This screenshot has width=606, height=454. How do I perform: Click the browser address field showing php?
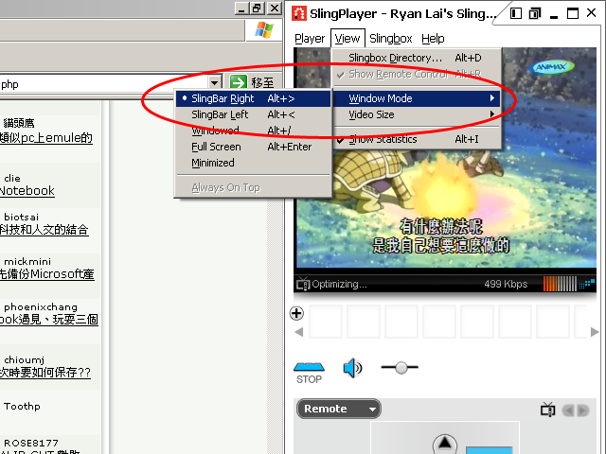tap(104, 84)
